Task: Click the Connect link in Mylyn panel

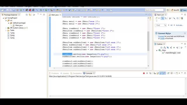Action: point(161,36)
